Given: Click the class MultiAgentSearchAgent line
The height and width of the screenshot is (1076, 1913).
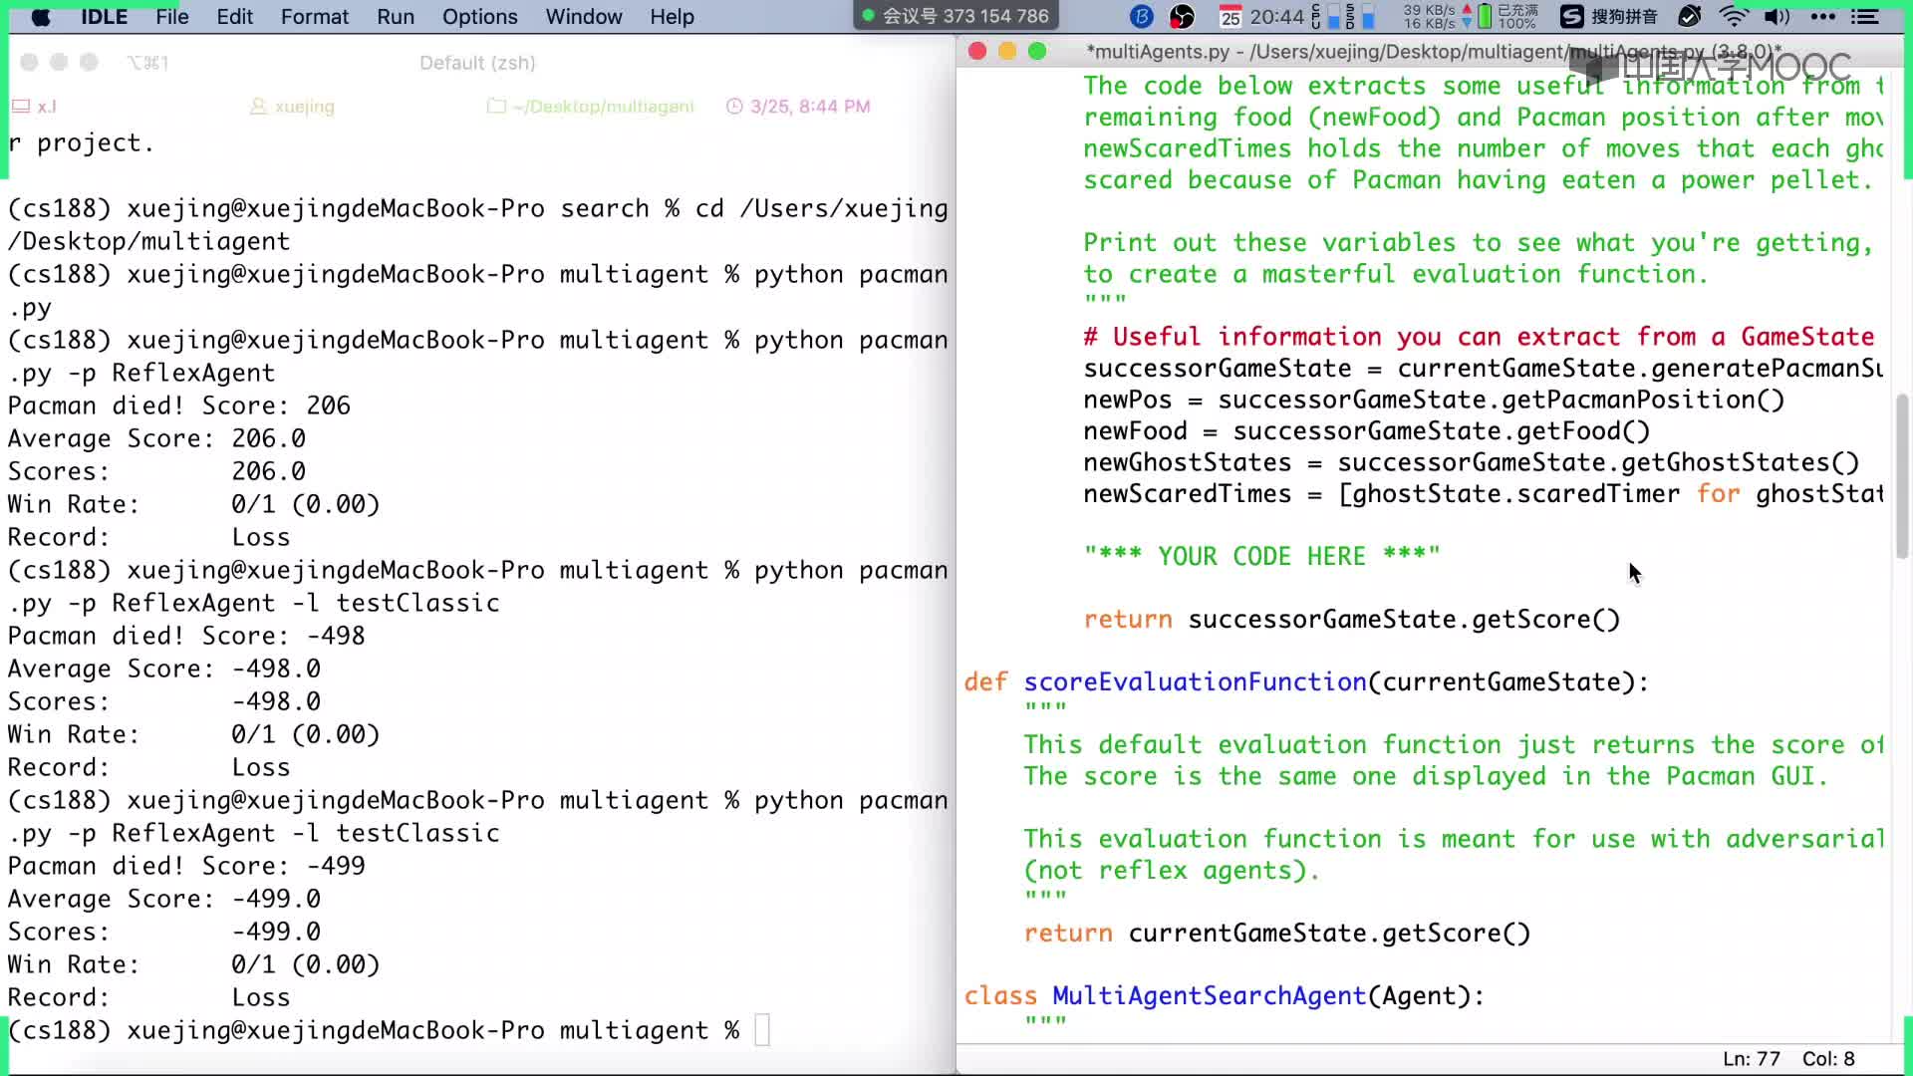Looking at the screenshot, I should click(1225, 995).
